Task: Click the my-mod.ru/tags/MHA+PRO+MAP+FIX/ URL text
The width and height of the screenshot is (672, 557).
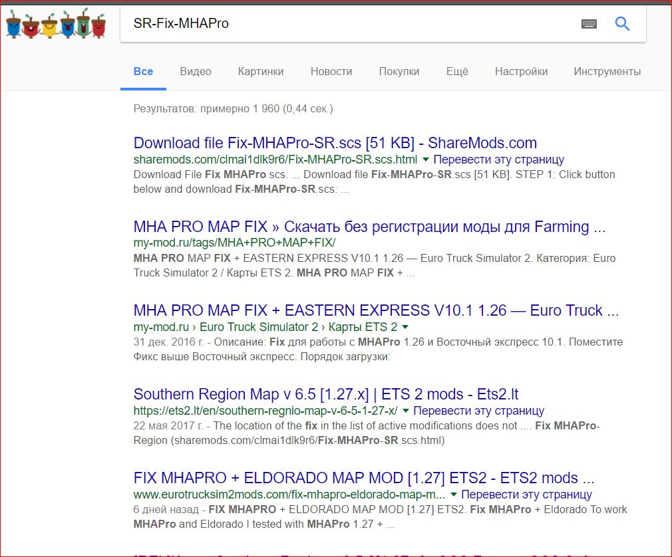Action: (234, 243)
